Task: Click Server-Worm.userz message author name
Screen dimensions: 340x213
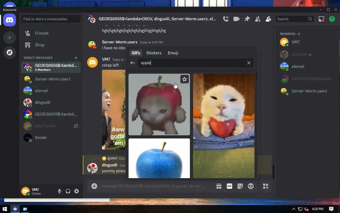Action: coord(120,42)
